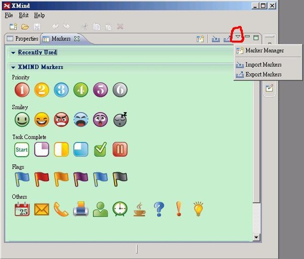Pick the blue crying smiley marker
The width and height of the screenshot is (304, 259).
coord(81,120)
